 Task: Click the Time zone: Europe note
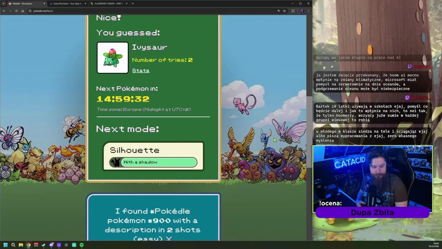[x=144, y=109]
